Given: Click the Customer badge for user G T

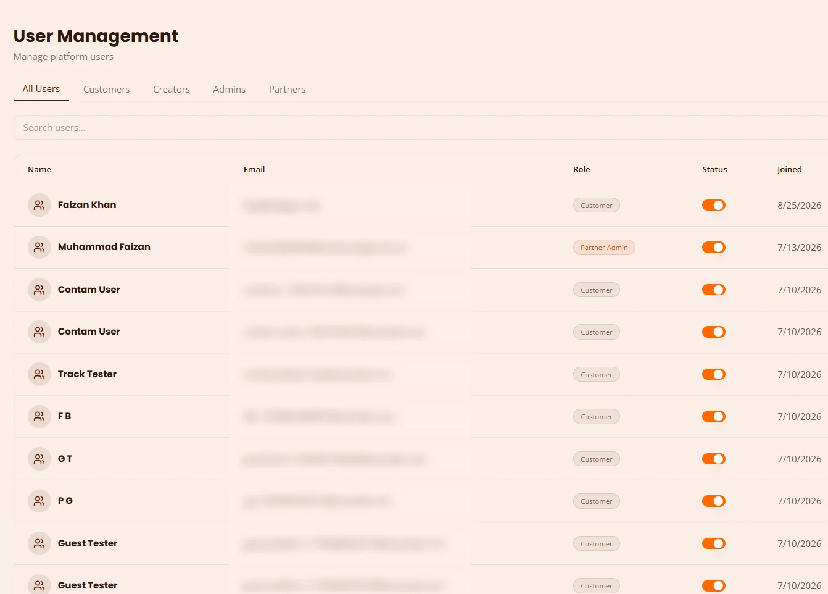Looking at the screenshot, I should [597, 459].
